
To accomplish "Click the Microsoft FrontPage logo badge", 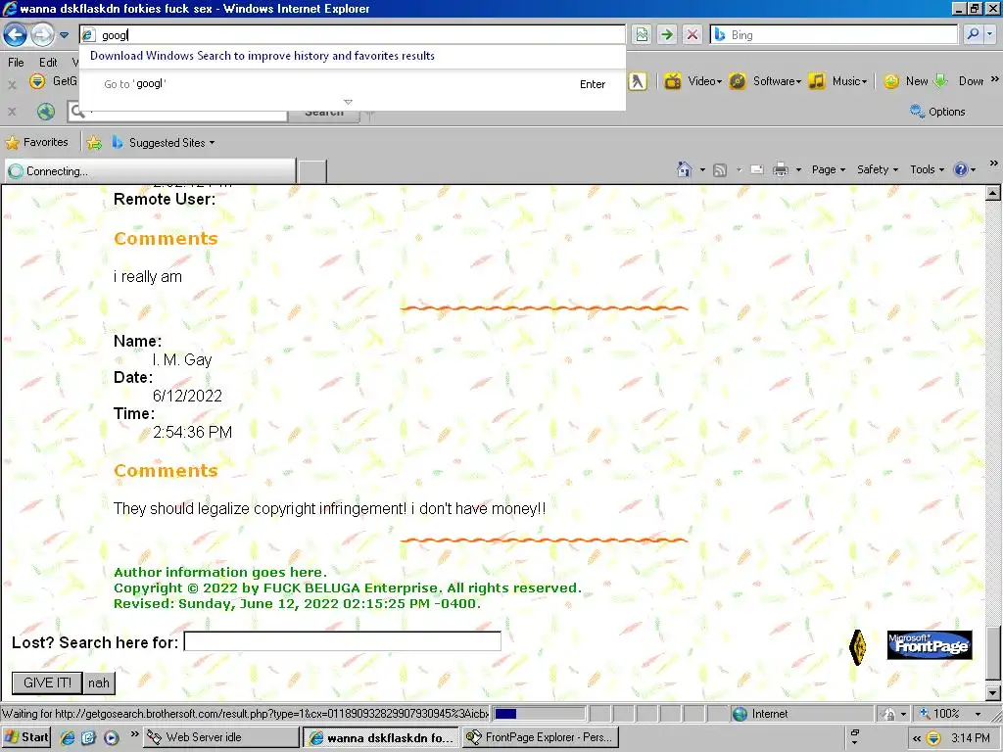I will 930,644.
